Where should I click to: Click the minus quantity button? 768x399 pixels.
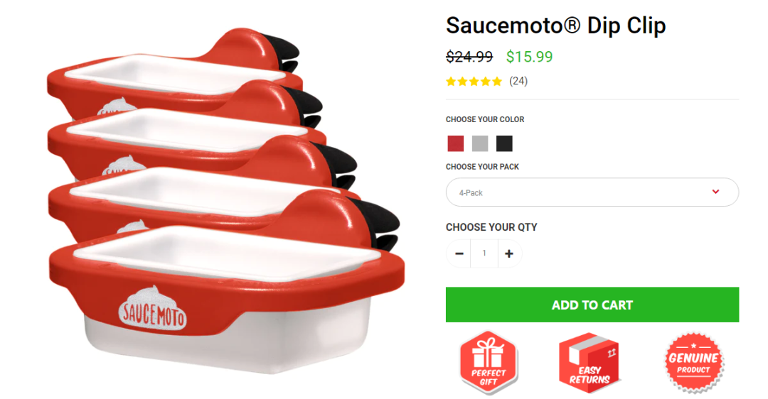(x=459, y=253)
